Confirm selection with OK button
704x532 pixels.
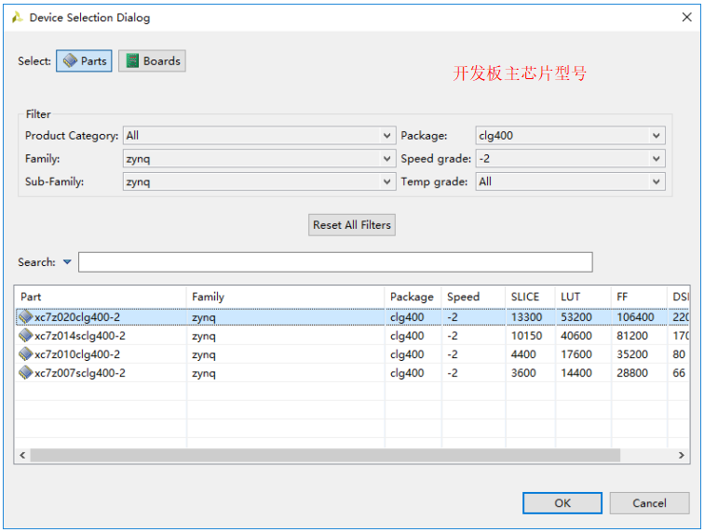click(x=562, y=503)
